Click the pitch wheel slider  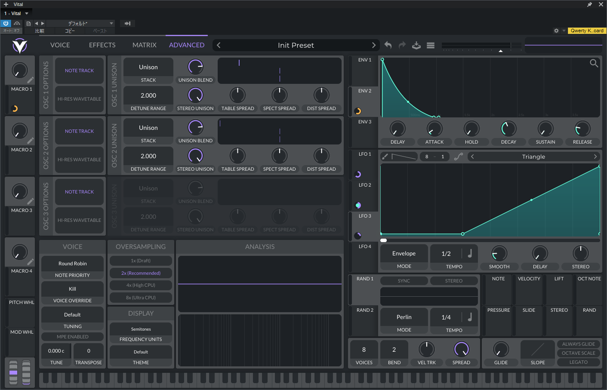click(13, 372)
